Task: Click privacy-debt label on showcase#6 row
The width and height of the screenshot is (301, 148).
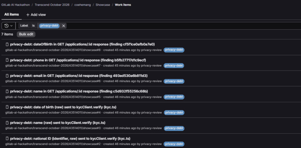Action: (174, 81)
